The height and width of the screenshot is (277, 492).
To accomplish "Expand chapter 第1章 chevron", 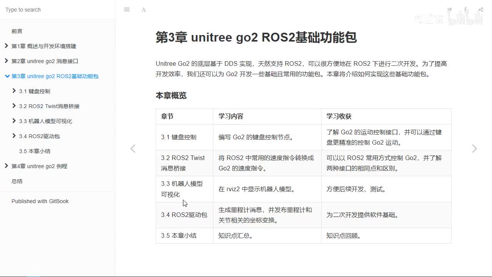I will click(x=6, y=46).
